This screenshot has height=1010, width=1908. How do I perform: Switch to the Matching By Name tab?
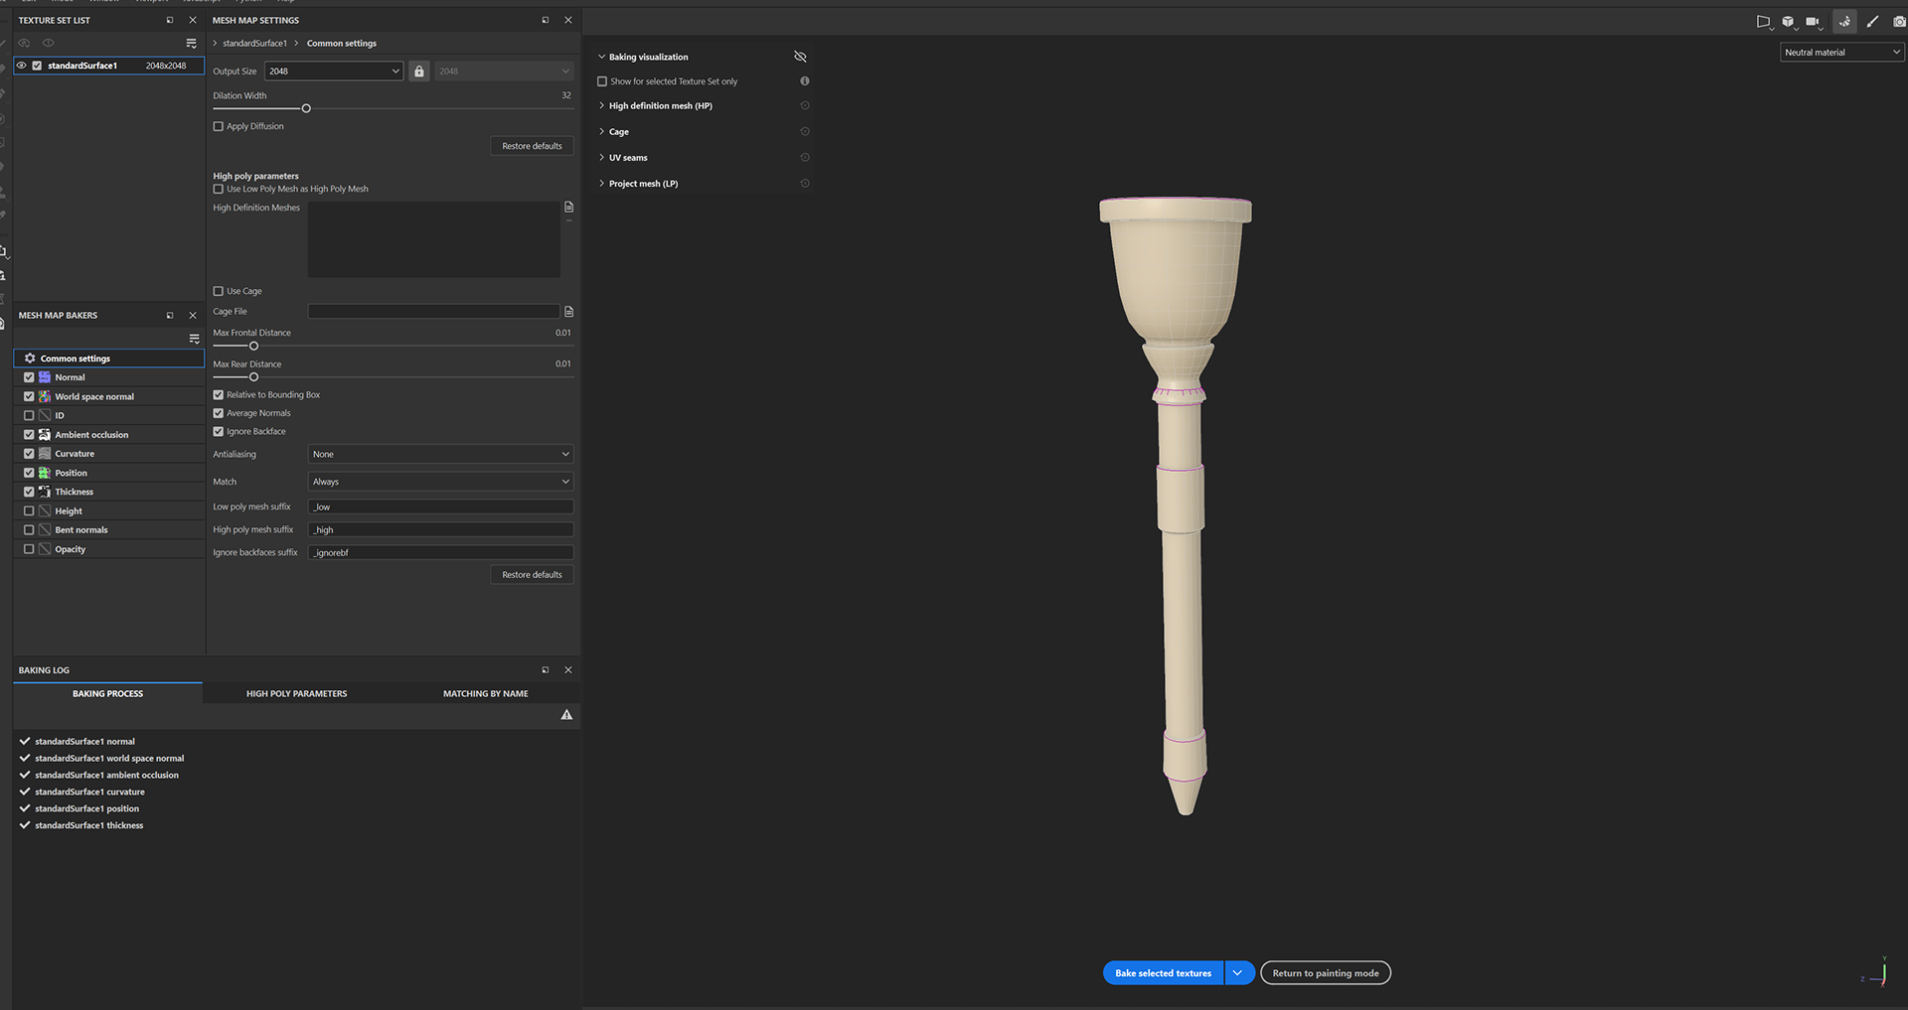(485, 693)
